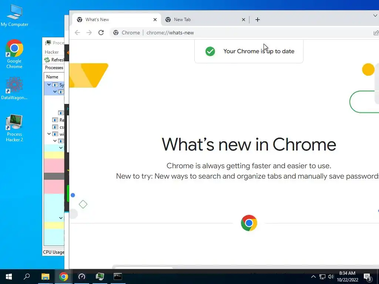Click the command prompt icon in taskbar
Viewport: 379px width, 284px height.
118,277
